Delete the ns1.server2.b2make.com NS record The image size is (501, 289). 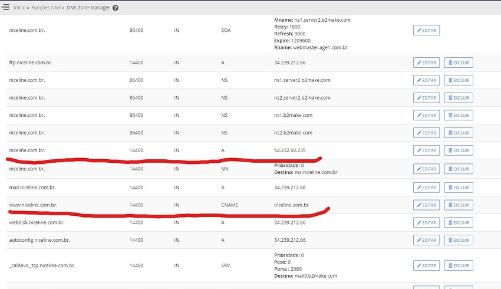click(459, 80)
